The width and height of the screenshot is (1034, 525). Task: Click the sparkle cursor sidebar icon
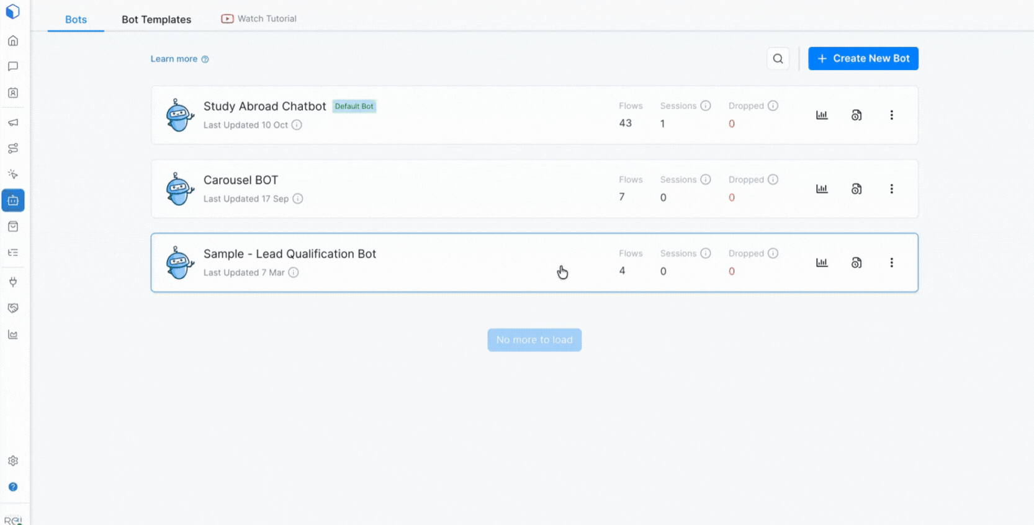coord(13,174)
